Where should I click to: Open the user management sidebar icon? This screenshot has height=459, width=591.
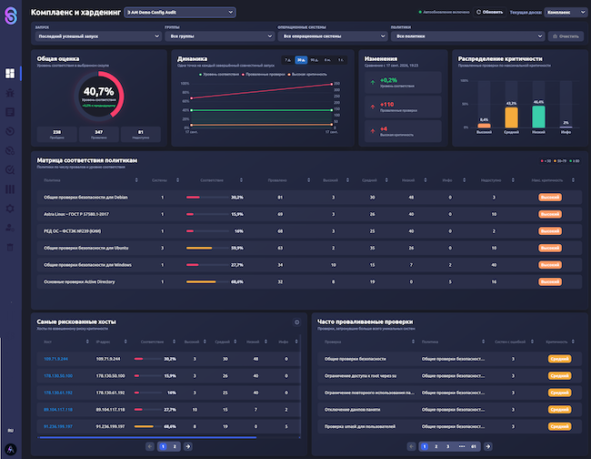point(10,228)
